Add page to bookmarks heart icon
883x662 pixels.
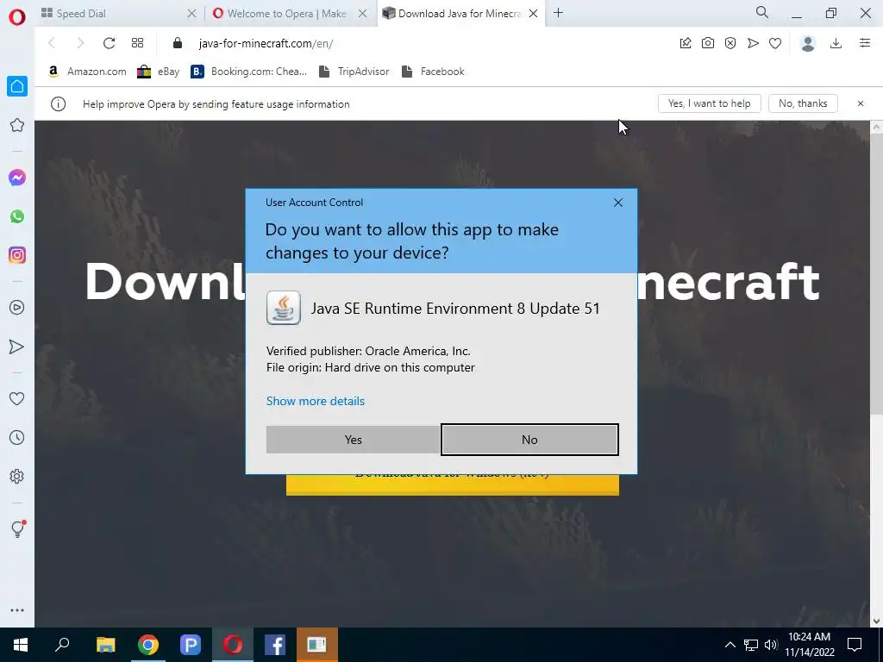pyautogui.click(x=775, y=43)
